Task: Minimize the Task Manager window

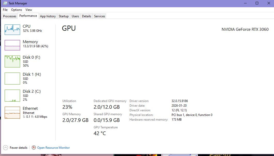Action: 245,3
